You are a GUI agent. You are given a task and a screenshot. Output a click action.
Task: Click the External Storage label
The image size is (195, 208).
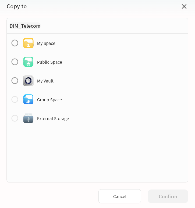[53, 119]
